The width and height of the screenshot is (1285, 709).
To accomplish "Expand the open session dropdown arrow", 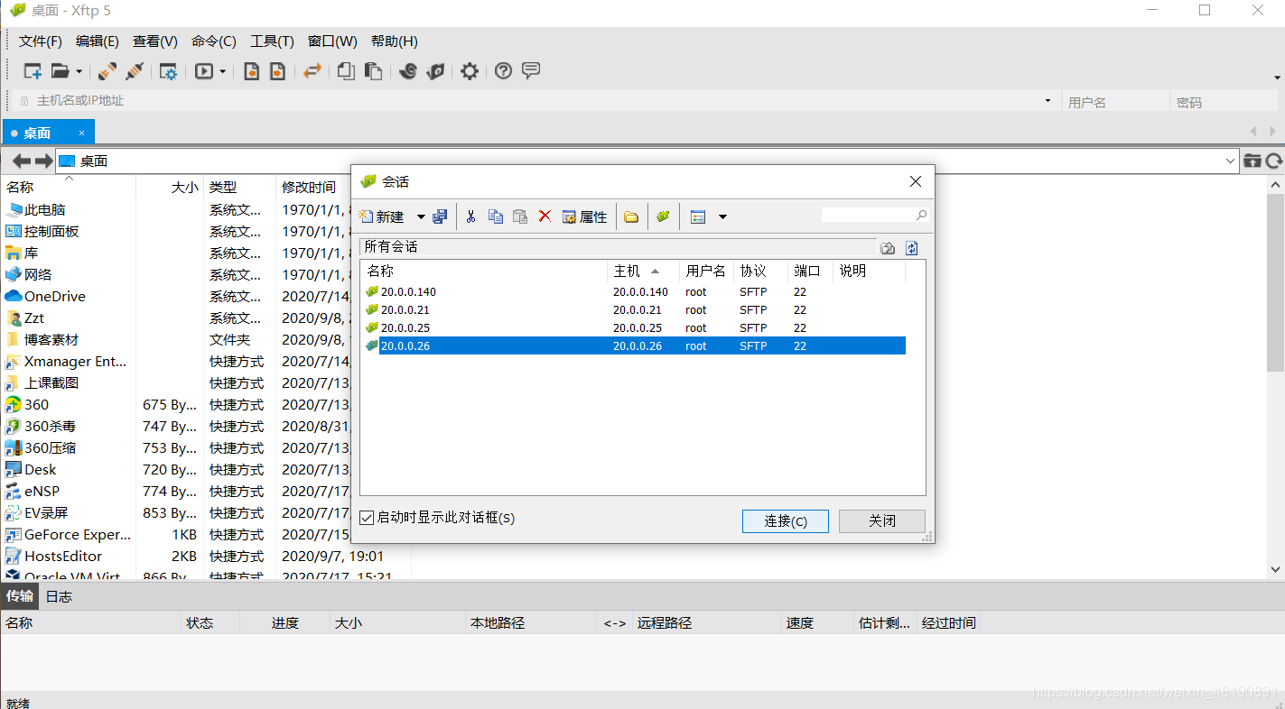I will click(x=79, y=71).
